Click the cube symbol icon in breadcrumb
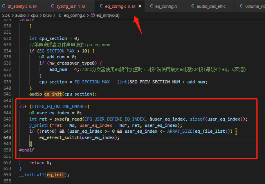 point(93,15)
